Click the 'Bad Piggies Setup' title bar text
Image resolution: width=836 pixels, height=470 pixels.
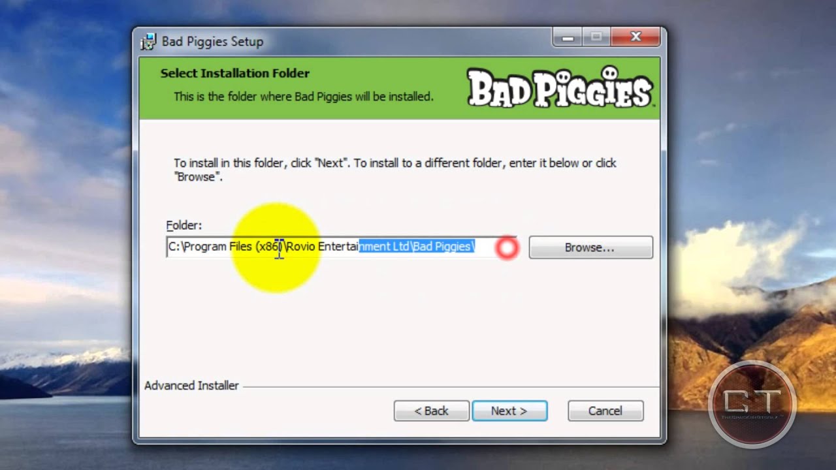point(212,41)
